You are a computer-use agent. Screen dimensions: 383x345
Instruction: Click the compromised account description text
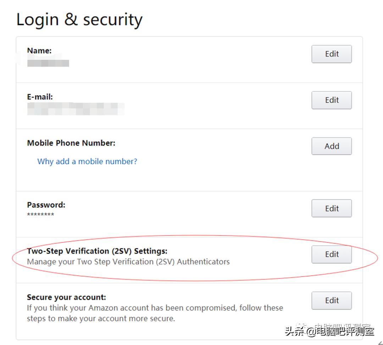155,313
